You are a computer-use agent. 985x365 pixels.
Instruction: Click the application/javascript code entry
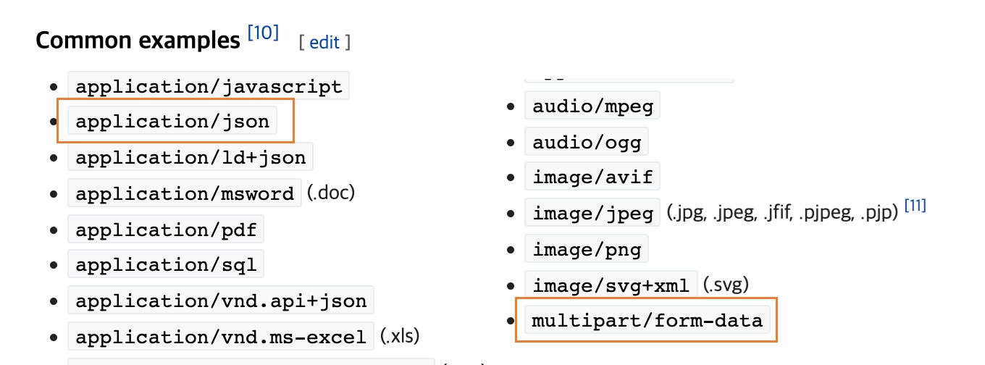(209, 87)
